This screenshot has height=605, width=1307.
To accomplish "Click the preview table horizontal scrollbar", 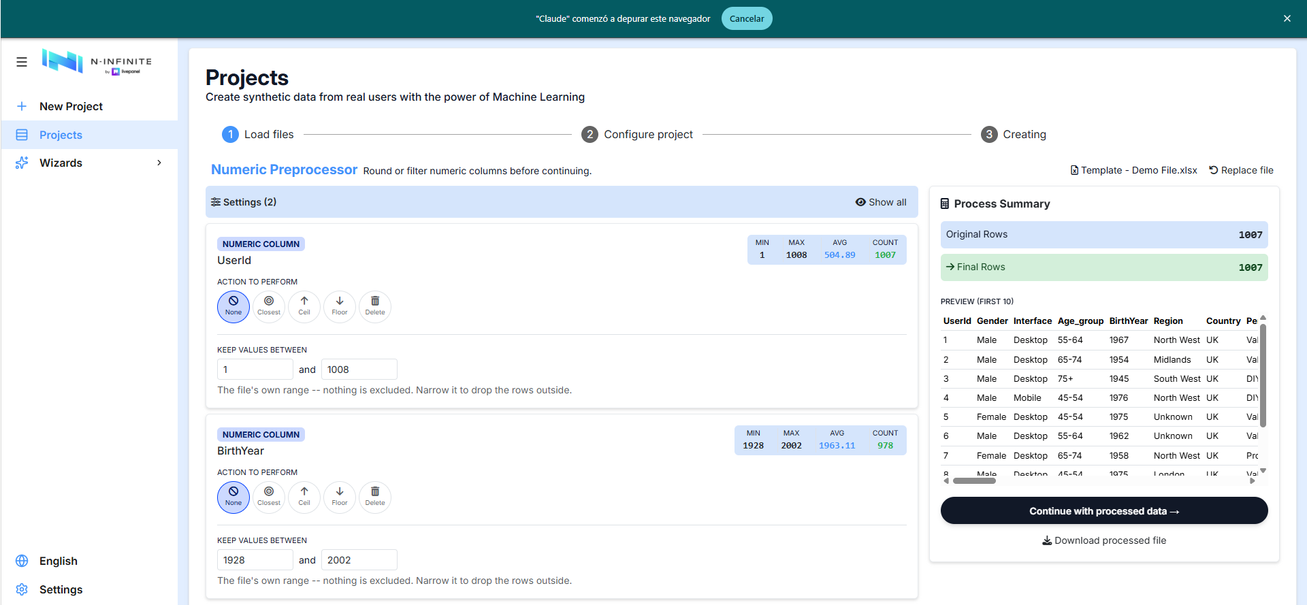I will 974,480.
